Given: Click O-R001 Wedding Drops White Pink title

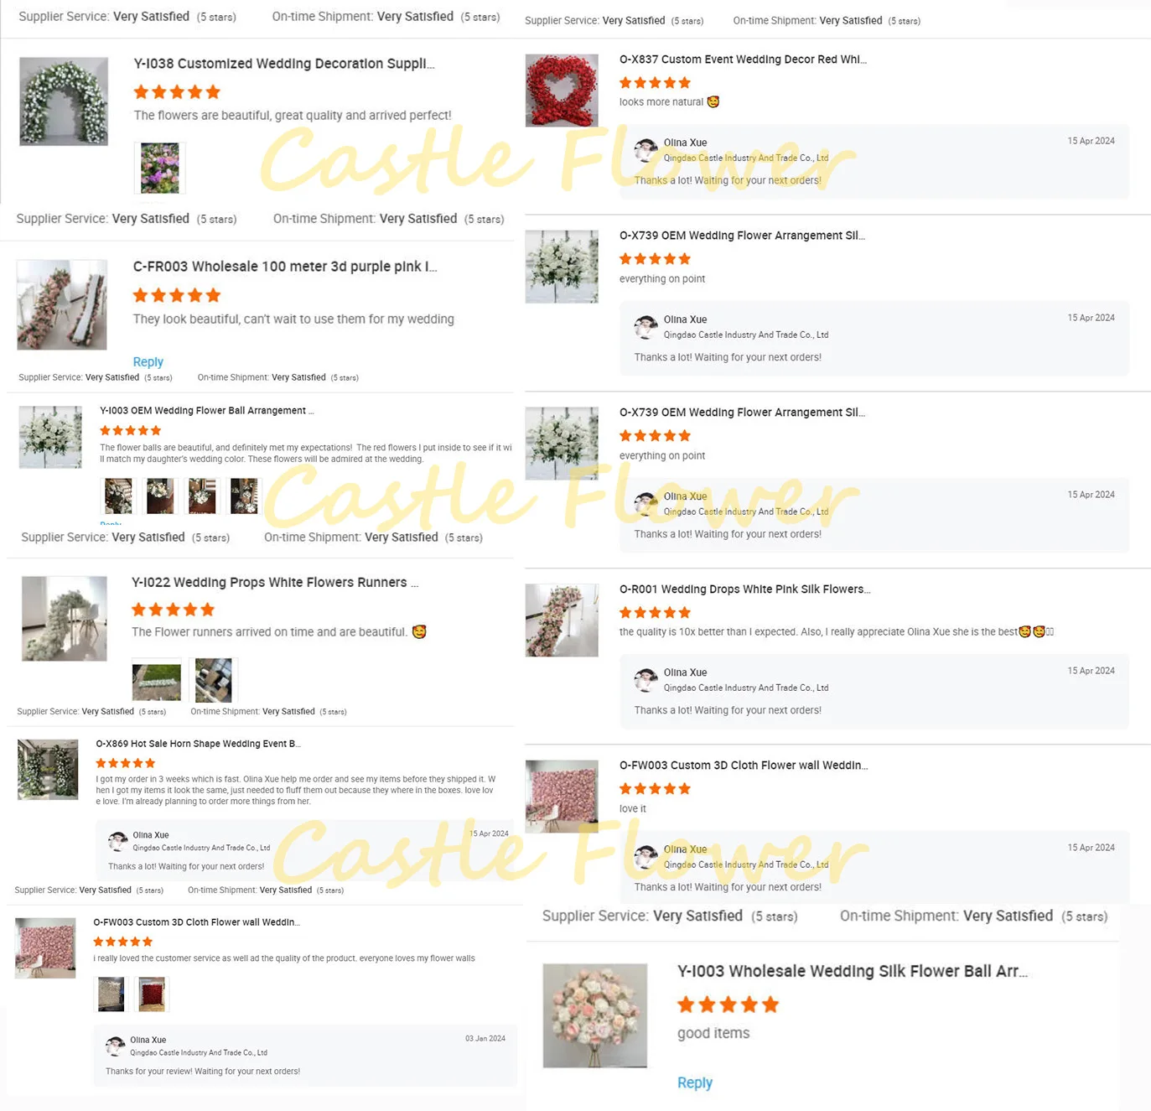Looking at the screenshot, I should (x=744, y=589).
